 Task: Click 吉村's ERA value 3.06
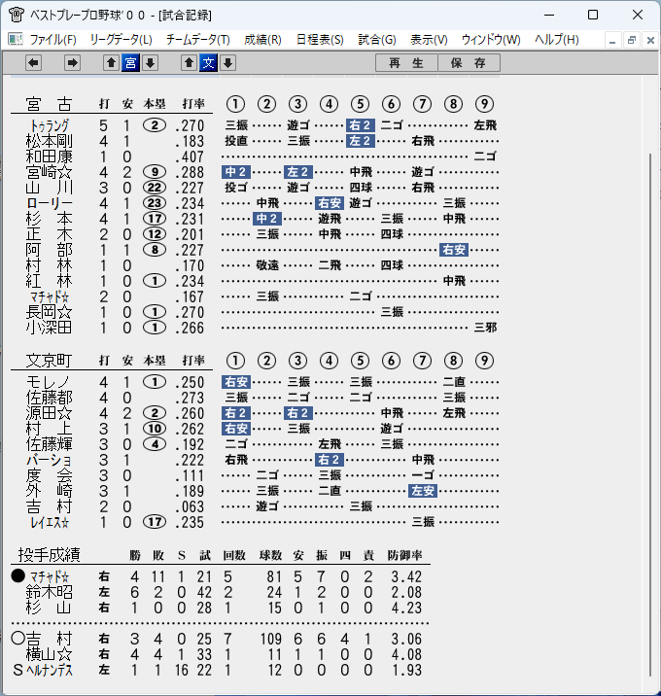pyautogui.click(x=406, y=639)
